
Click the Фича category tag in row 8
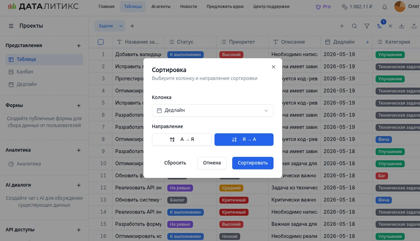(x=384, y=140)
